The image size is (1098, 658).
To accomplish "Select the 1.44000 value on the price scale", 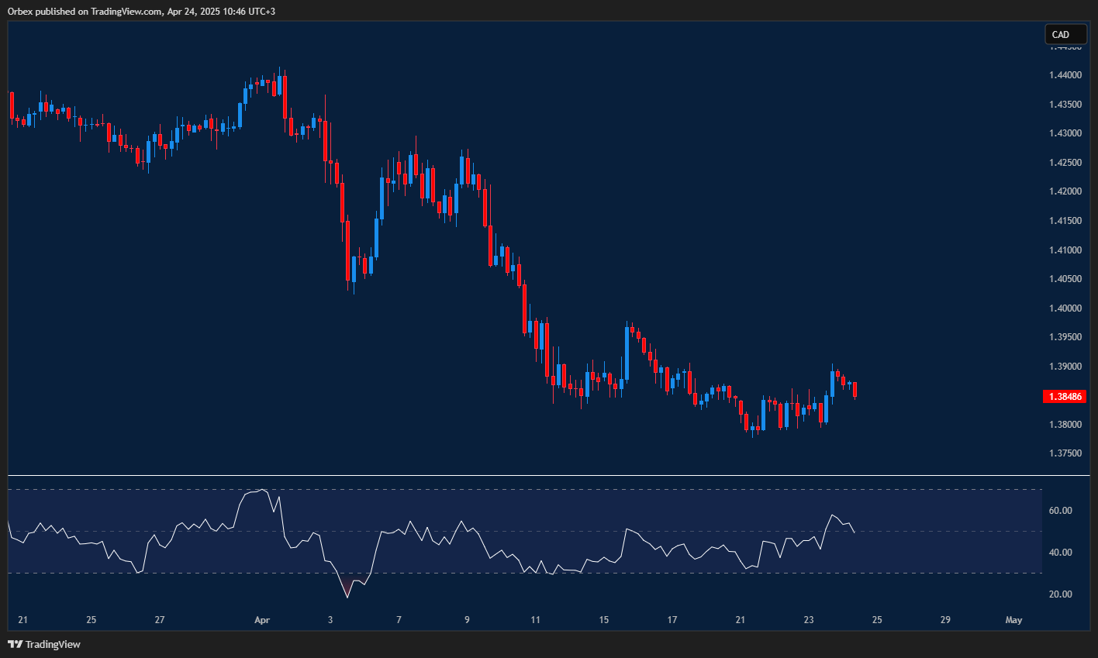I will [1065, 74].
